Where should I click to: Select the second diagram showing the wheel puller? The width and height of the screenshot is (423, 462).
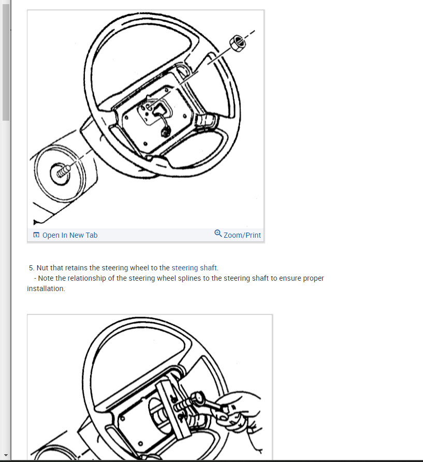[x=150, y=387]
